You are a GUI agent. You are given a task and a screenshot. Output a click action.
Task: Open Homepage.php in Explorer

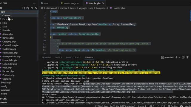[10, 53]
